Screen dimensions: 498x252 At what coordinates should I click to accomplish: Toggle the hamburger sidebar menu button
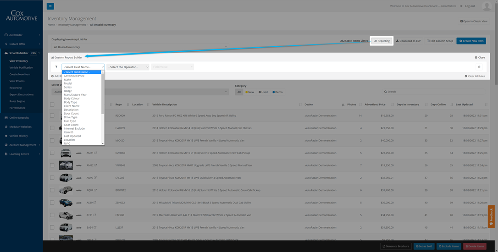(x=50, y=6)
